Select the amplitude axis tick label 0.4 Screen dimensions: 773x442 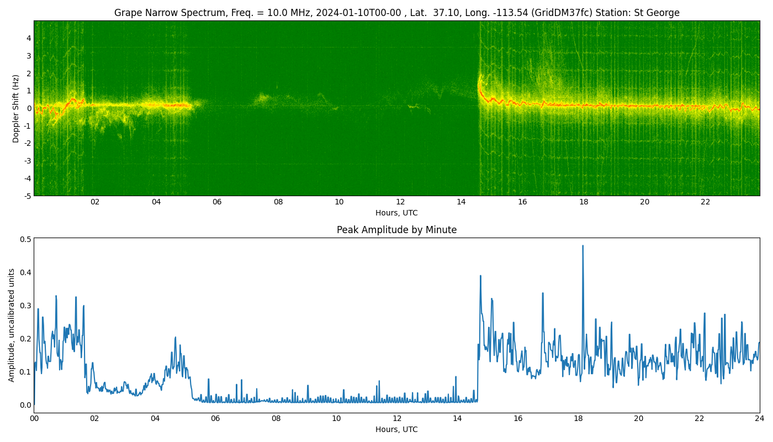coord(25,272)
